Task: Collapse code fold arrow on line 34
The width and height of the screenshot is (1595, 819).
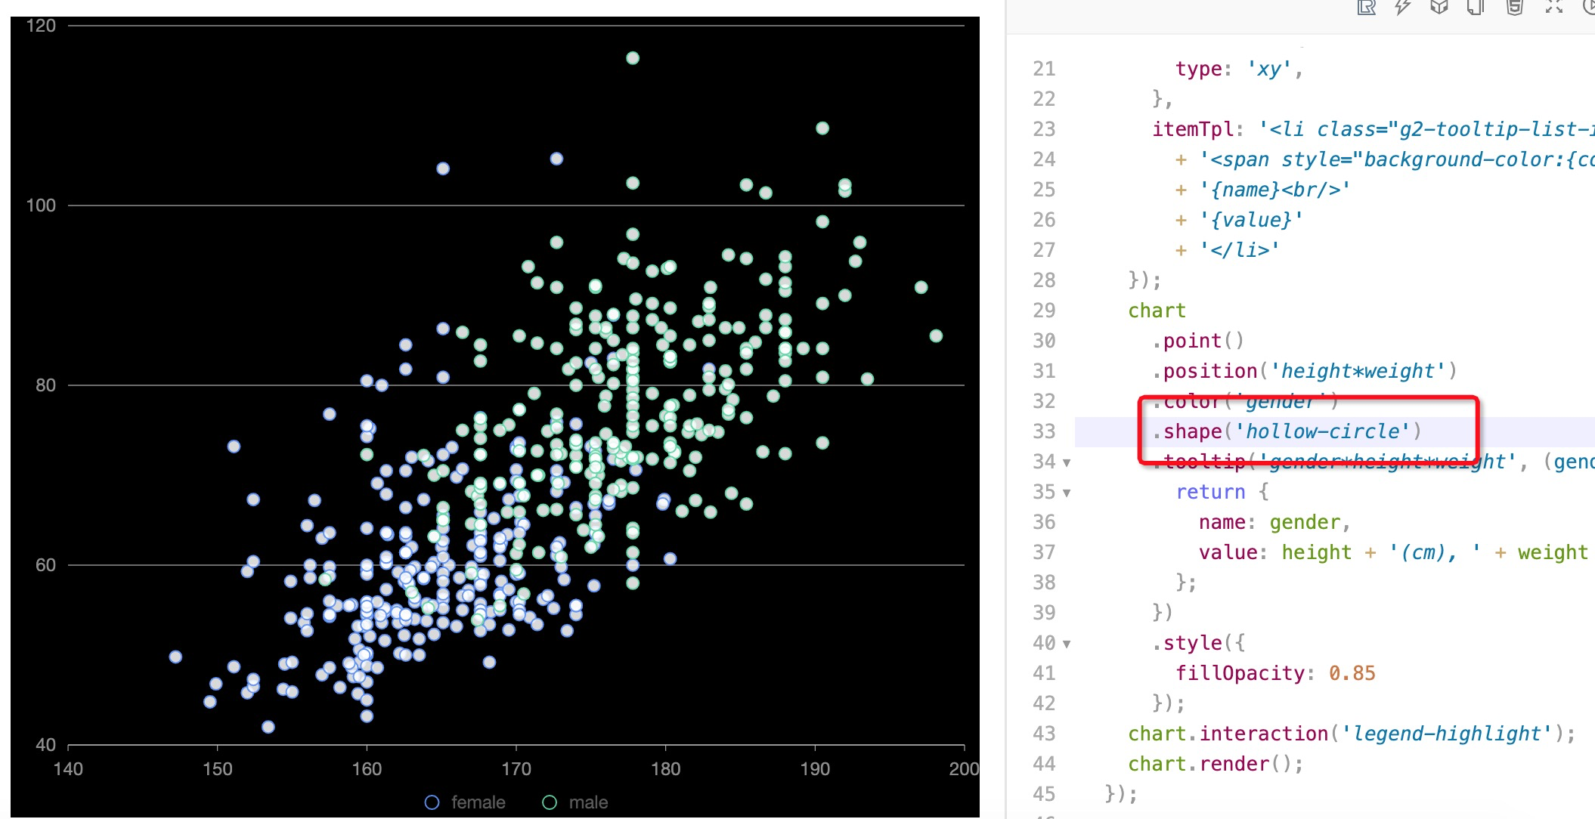Action: (x=1067, y=462)
